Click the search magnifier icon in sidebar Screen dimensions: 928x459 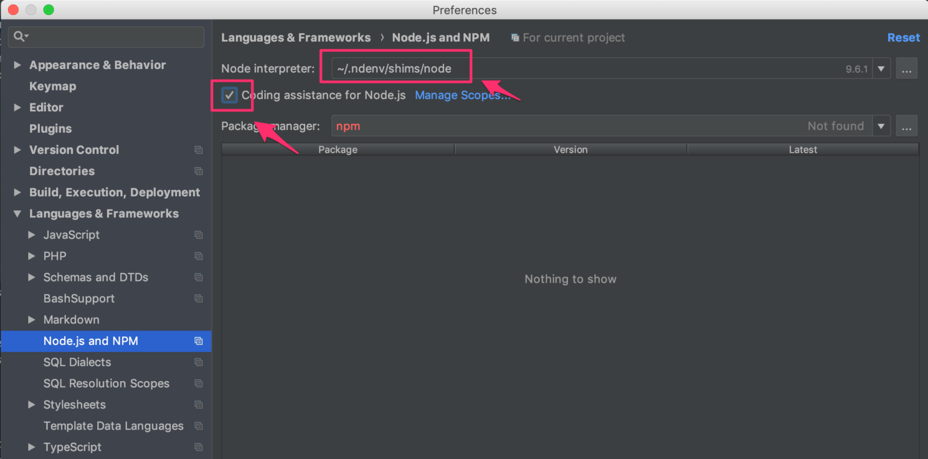coord(20,37)
